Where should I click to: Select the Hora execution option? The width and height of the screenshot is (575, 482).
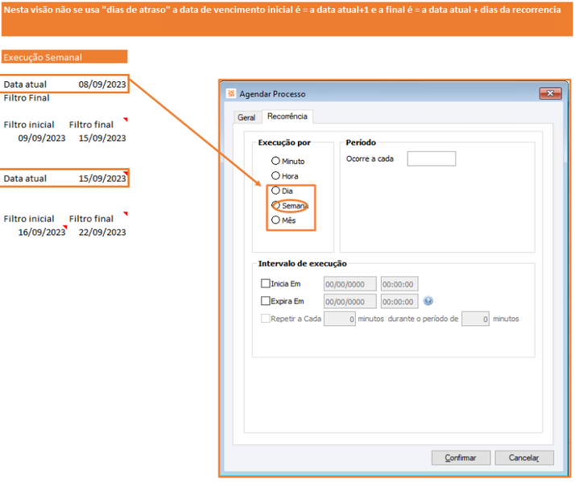(x=275, y=175)
